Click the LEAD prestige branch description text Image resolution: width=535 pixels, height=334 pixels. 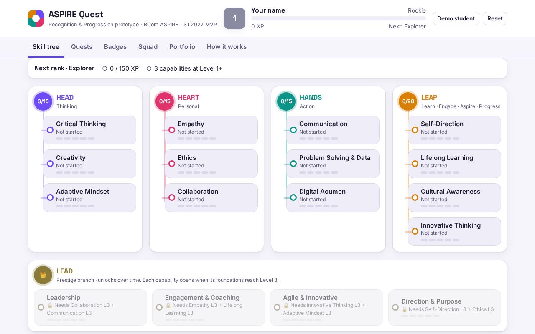pos(167,280)
